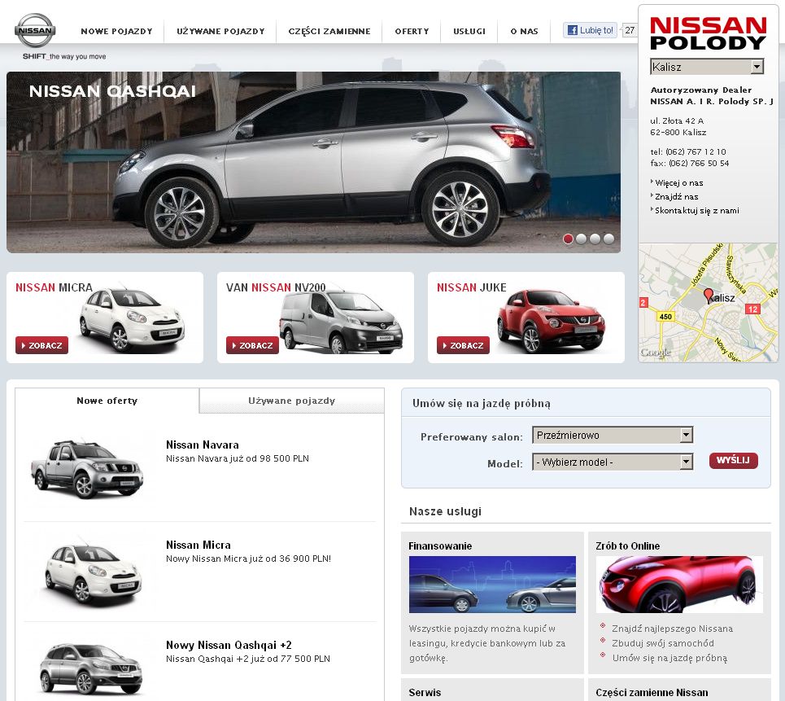Open the Nowy Nissan Qashqai +2 offer title

229,645
